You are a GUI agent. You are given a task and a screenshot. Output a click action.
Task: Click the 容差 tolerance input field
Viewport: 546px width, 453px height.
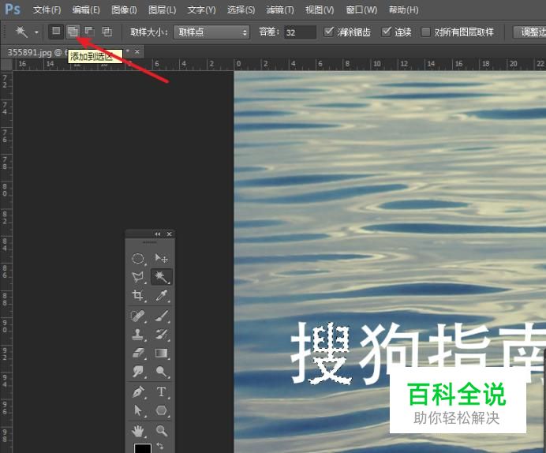click(x=300, y=32)
